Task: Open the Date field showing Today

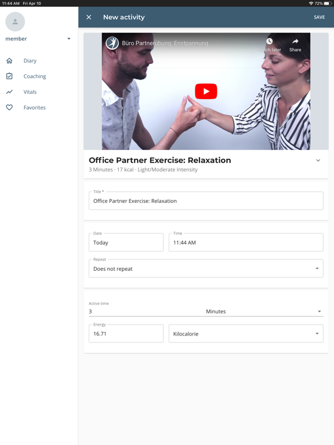Action: pos(126,242)
